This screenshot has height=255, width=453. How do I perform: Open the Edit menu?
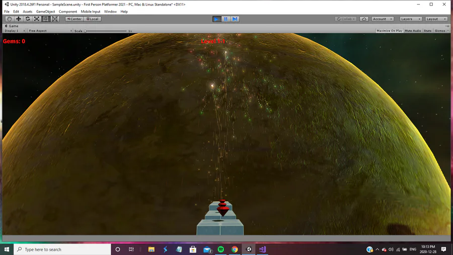coord(16,12)
